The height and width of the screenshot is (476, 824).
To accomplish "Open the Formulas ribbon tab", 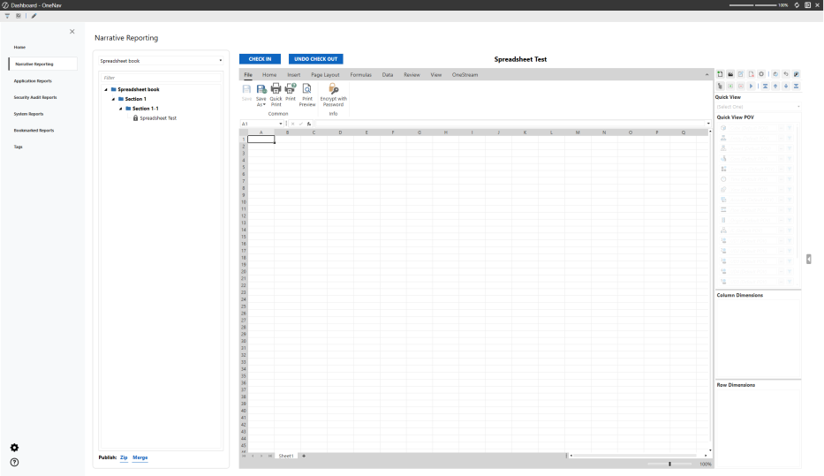I will click(360, 75).
